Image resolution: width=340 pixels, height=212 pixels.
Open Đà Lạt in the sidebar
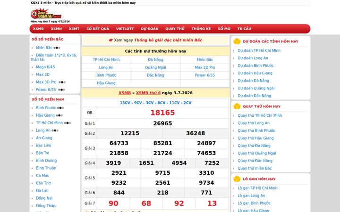coord(42,191)
